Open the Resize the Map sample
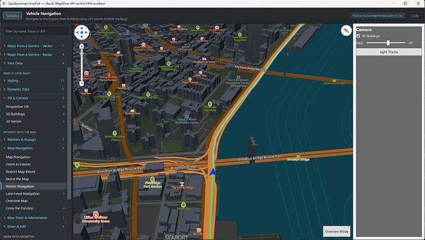The height and width of the screenshot is (240, 425). (x=34, y=179)
